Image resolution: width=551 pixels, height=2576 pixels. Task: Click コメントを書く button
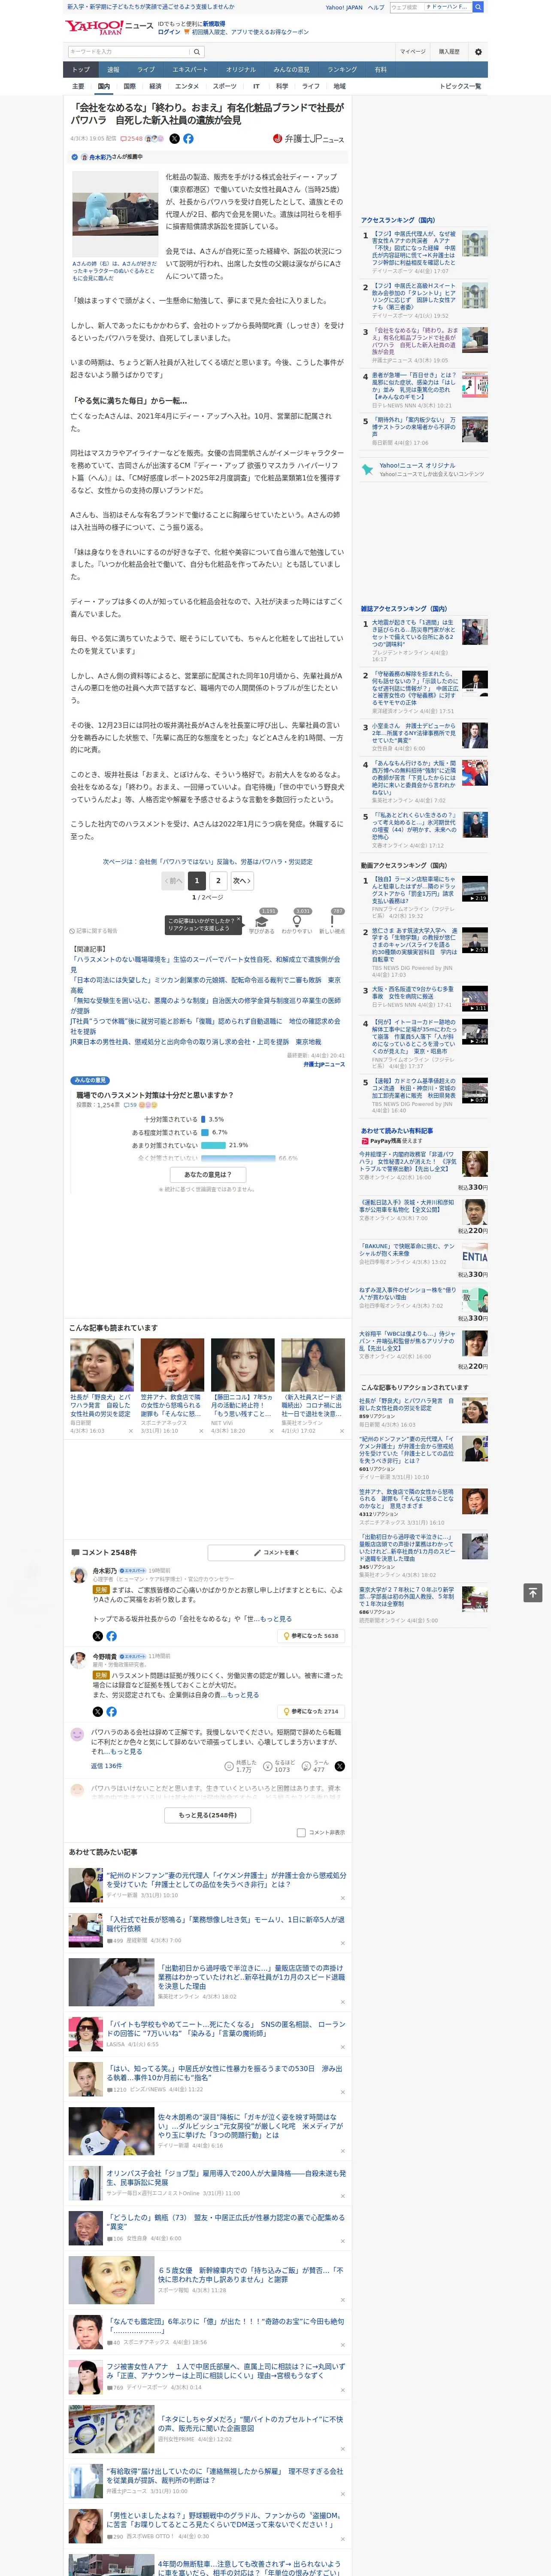point(276,1552)
